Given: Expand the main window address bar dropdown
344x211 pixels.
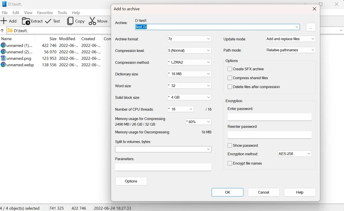Looking at the screenshot, I should (341, 31).
